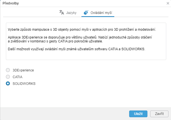171x120 pixels.
Task: Click the paragraph starting with Vyberte způsob
Action: pos(82,30)
